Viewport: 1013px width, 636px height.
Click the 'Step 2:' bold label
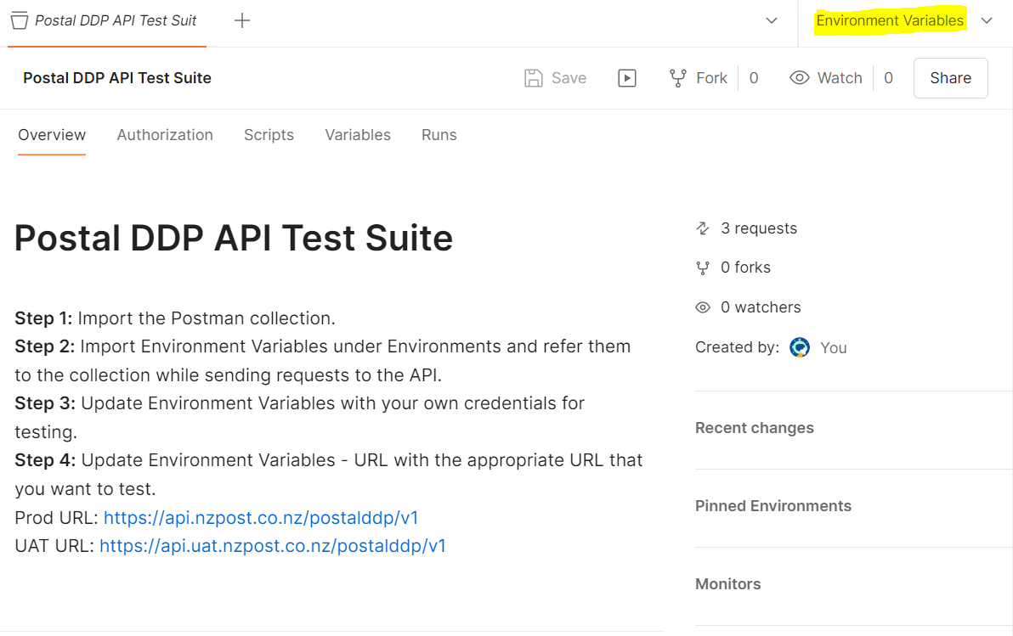point(44,346)
